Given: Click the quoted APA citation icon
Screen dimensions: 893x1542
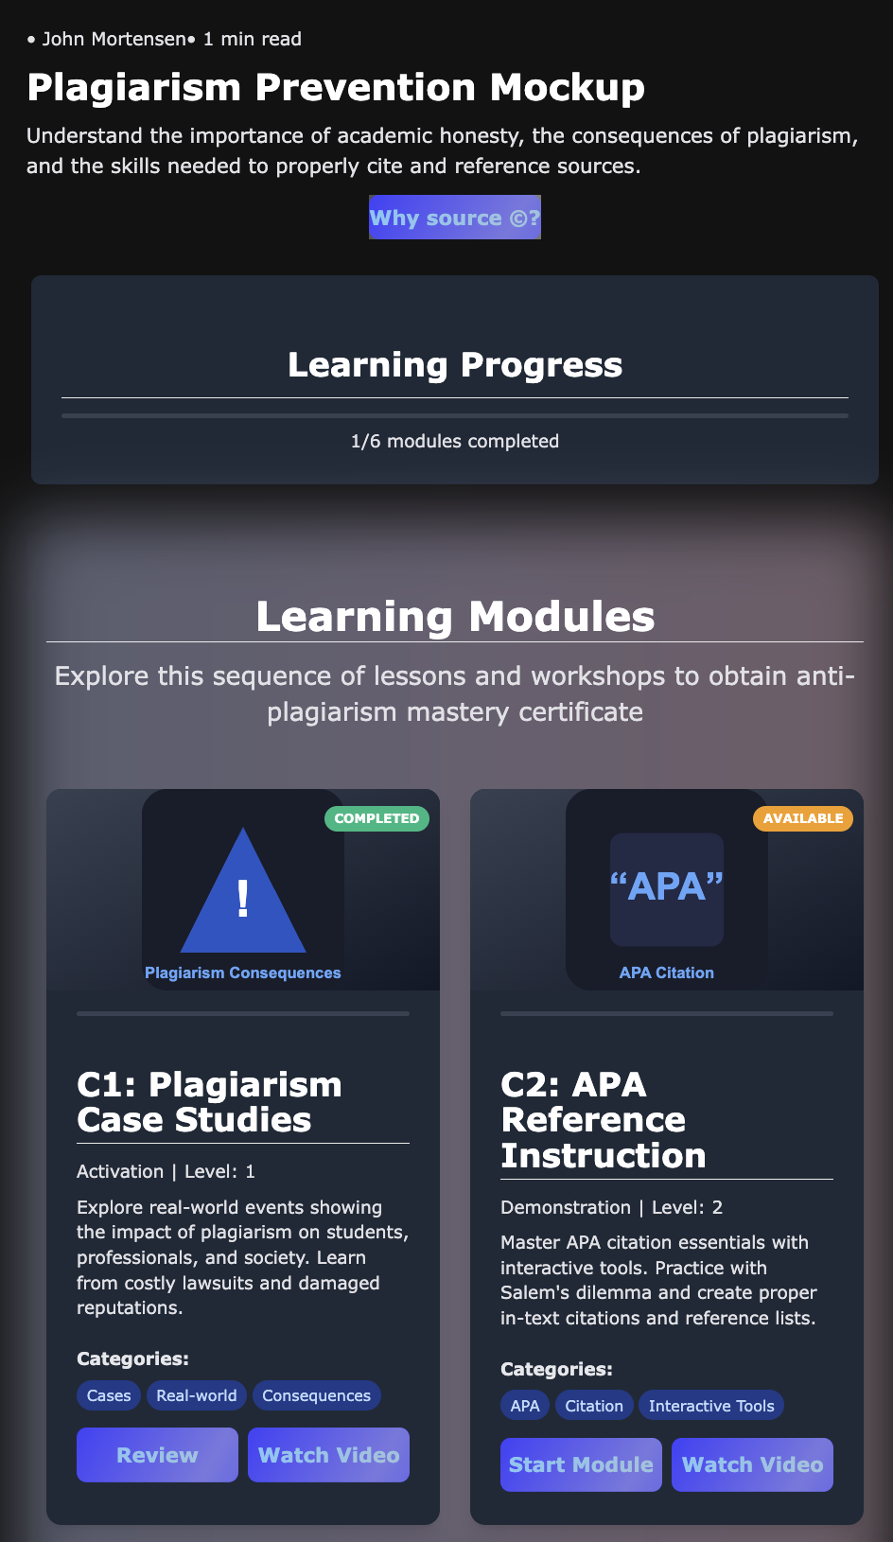Looking at the screenshot, I should click(x=666, y=888).
